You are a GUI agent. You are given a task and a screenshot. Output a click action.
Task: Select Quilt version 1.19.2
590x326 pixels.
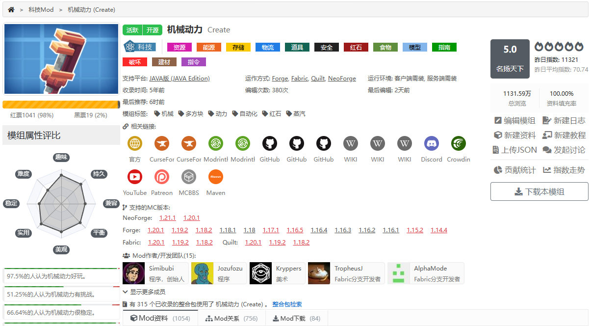pyautogui.click(x=277, y=243)
